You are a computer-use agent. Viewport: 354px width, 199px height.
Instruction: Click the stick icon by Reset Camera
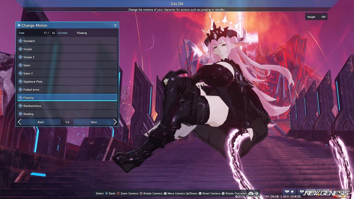[223, 193]
